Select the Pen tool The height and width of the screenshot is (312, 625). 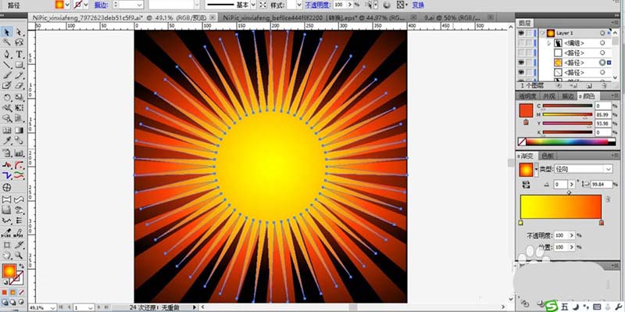[x=7, y=54]
